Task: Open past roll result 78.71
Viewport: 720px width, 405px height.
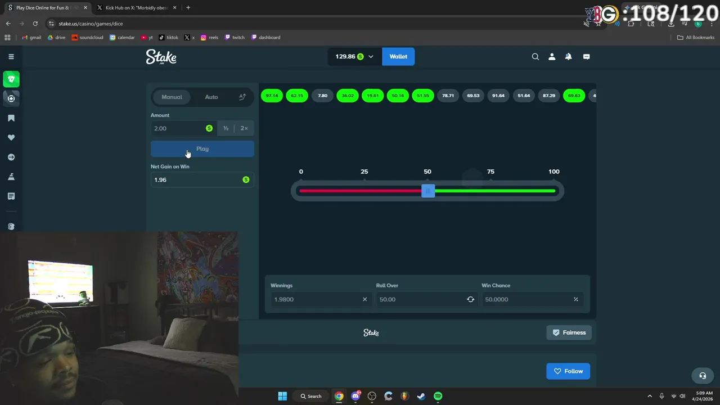Action: [x=448, y=96]
